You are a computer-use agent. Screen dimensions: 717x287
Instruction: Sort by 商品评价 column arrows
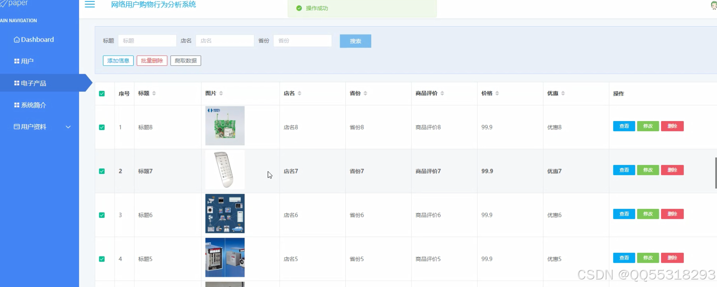[x=442, y=93]
